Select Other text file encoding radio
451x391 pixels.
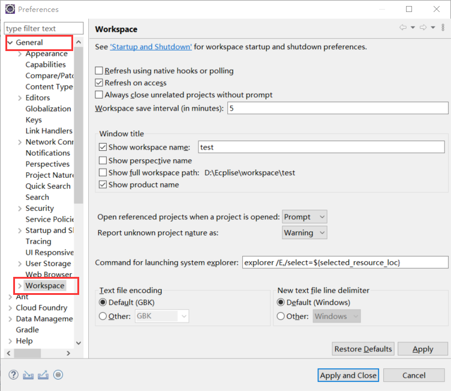tap(103, 316)
